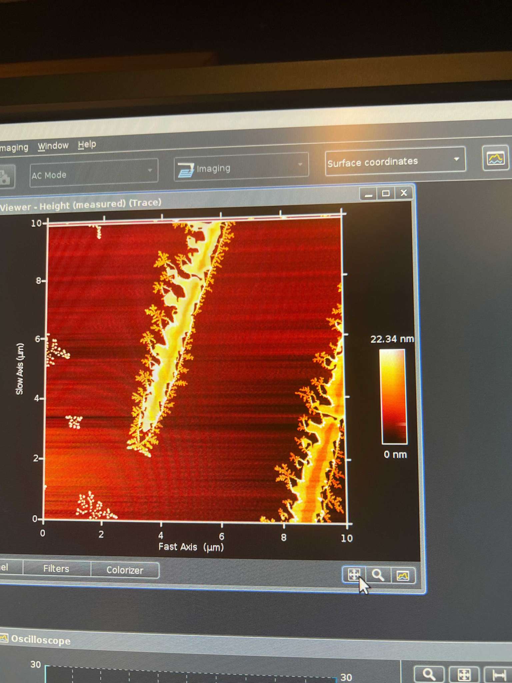This screenshot has width=512, height=683.
Task: Maximize the Data Viewer window
Action: pyautogui.click(x=386, y=193)
